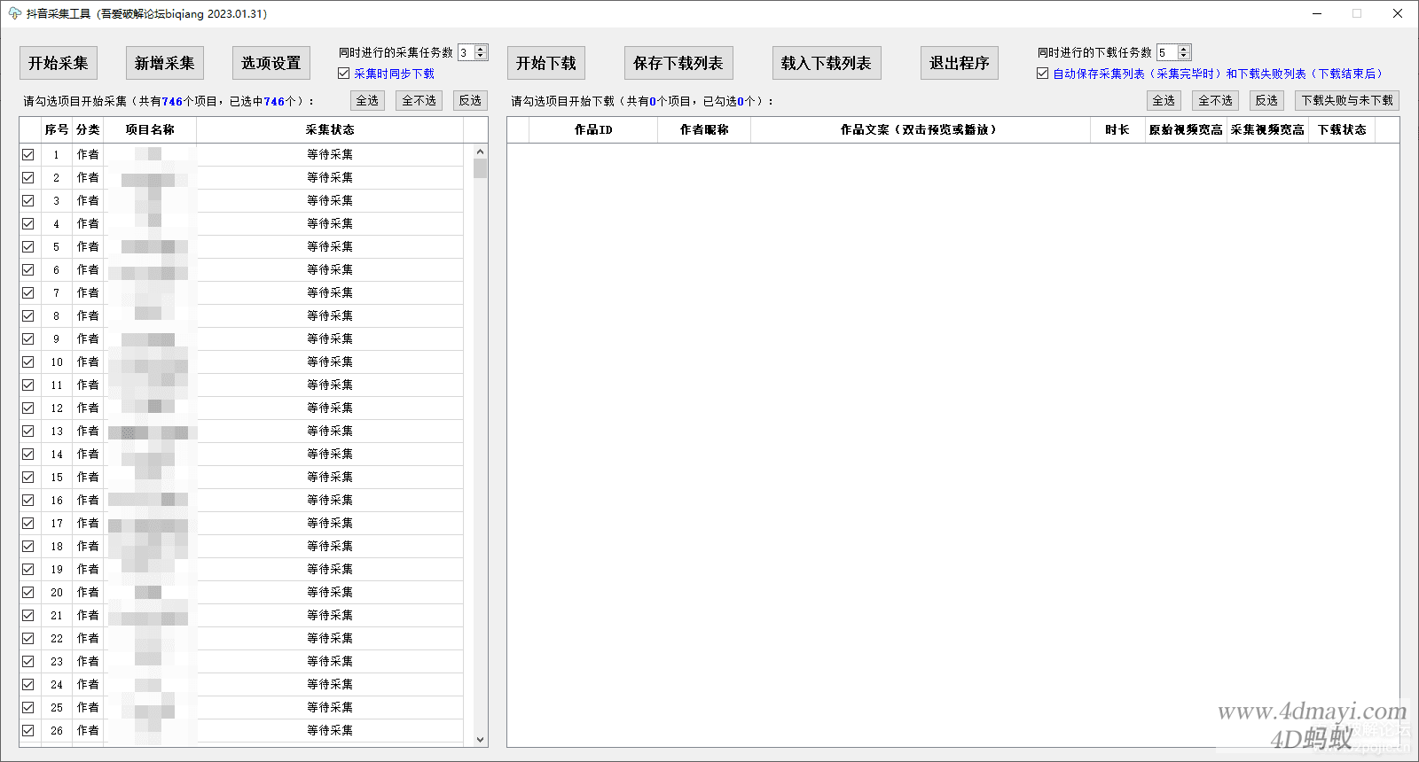Open 选项设置 settings
This screenshot has width=1419, height=762.
tap(271, 63)
